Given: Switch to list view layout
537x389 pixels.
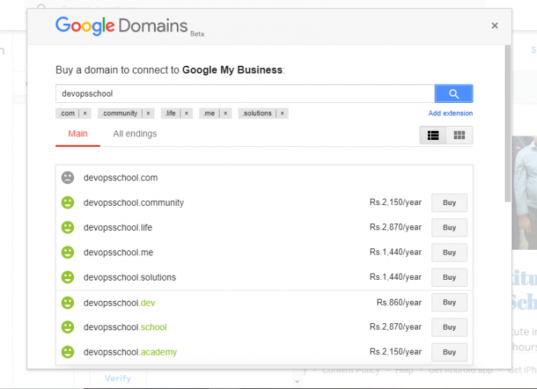Looking at the screenshot, I should (x=434, y=135).
